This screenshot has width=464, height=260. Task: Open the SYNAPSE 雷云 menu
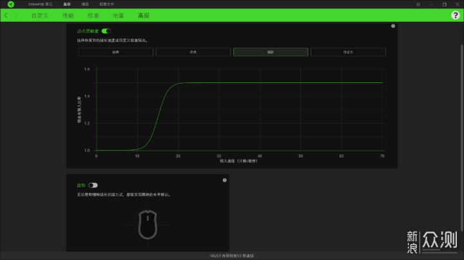point(40,4)
